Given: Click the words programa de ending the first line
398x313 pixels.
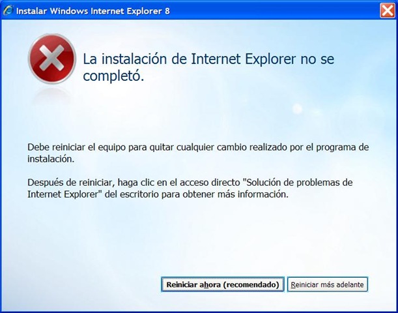Looking at the screenshot, I should click(342, 147).
